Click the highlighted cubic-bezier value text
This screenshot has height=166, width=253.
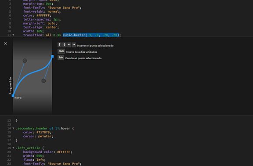point(91,35)
